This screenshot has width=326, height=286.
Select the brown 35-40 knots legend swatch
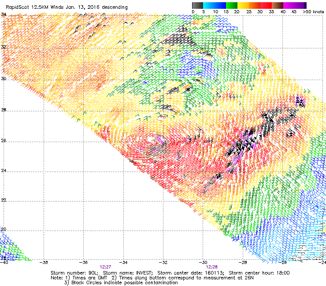[278, 5]
